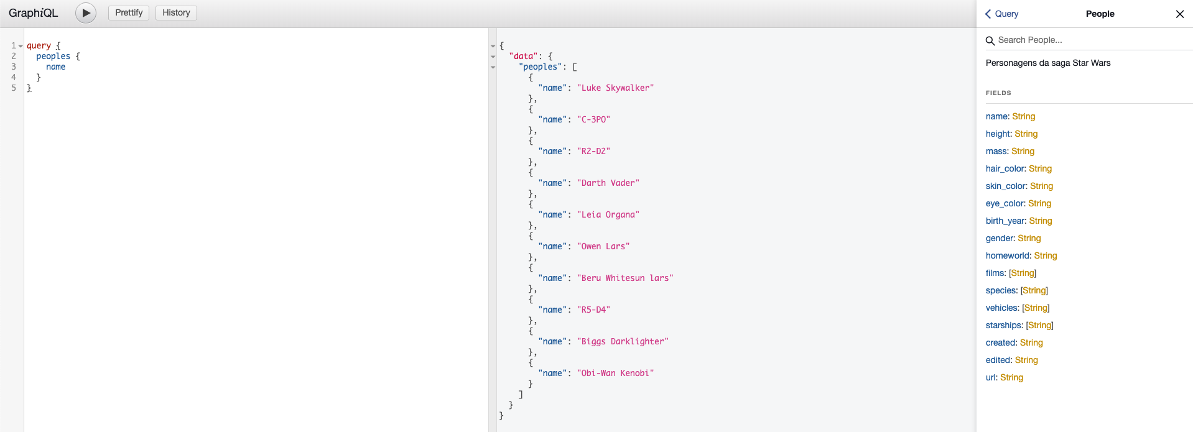Open the hair_color field documentation
Viewport: 1193px width, 432px height.
point(1005,168)
